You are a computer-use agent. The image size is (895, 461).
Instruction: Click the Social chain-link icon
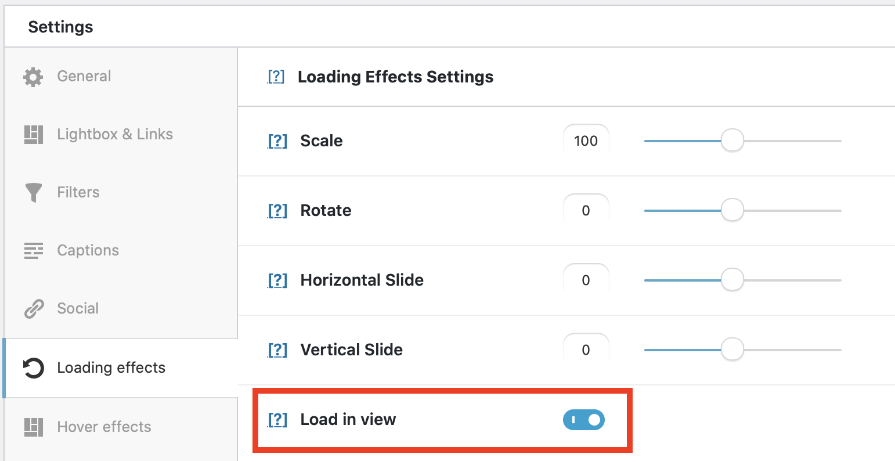pos(33,308)
